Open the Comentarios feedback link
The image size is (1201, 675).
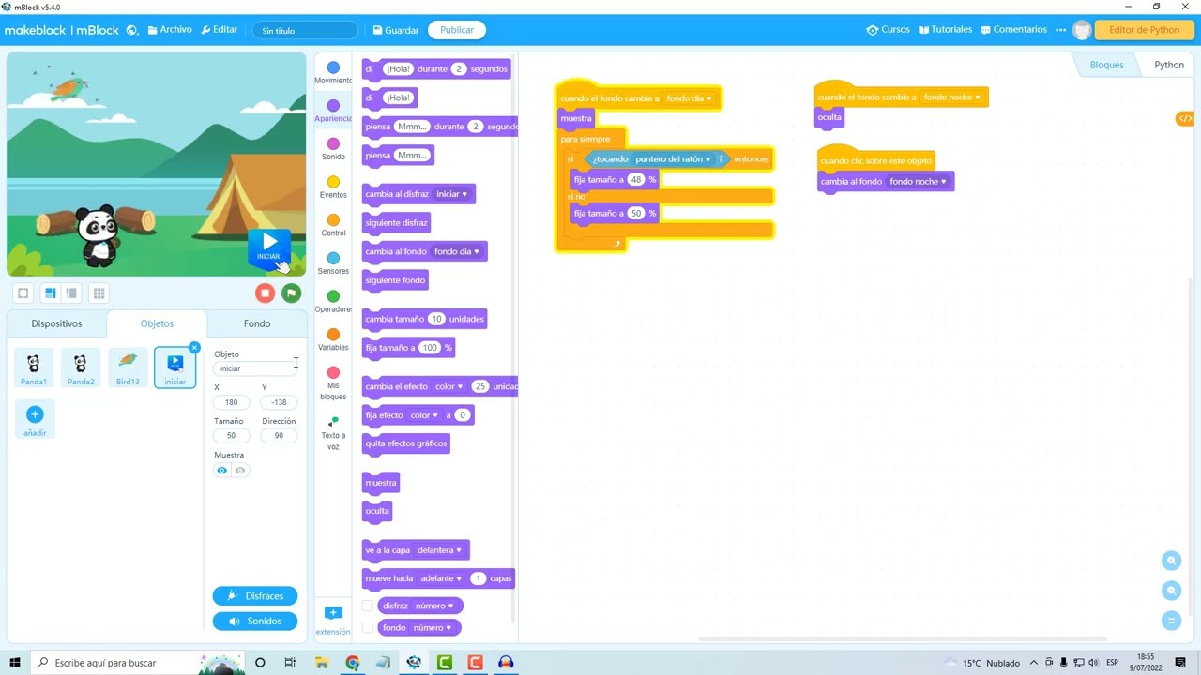tap(1013, 30)
